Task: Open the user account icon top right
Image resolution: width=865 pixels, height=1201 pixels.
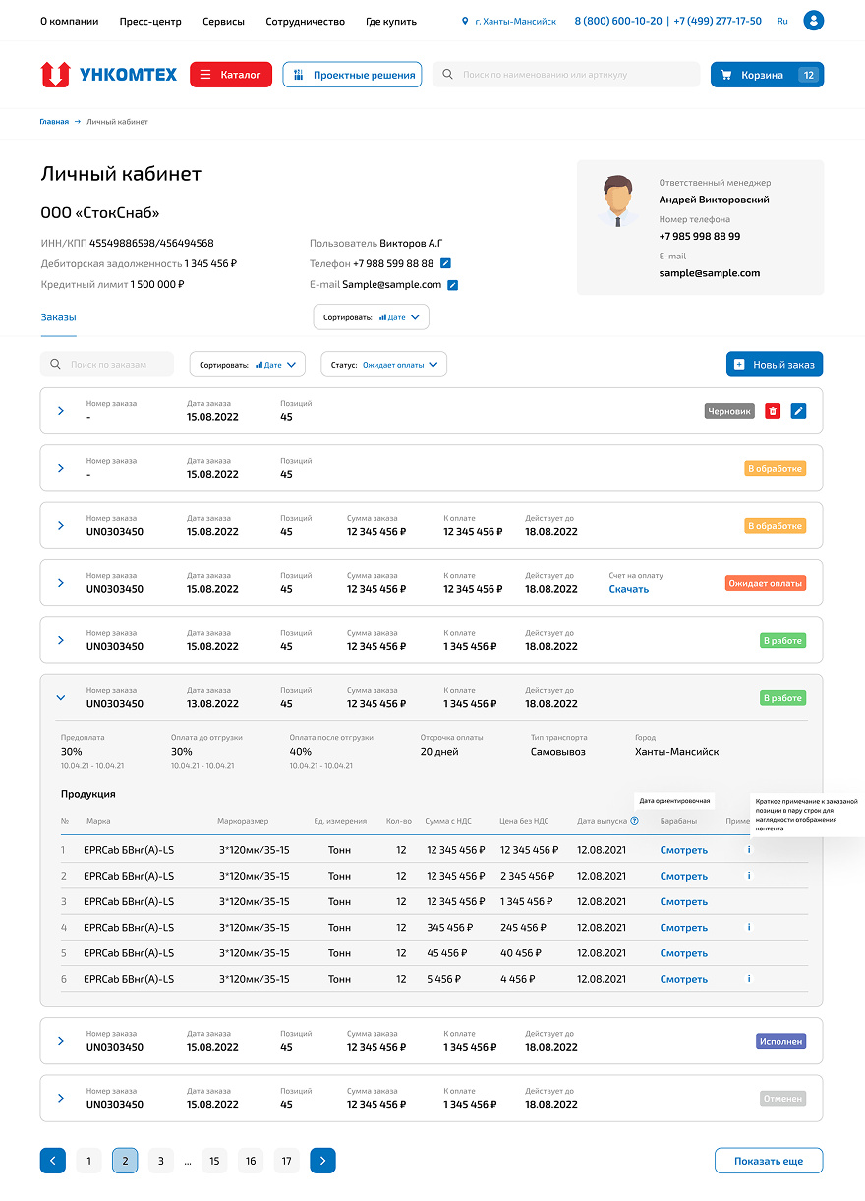Action: pos(813,20)
